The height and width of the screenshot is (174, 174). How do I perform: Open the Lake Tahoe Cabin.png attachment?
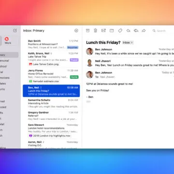pyautogui.click(x=44, y=64)
